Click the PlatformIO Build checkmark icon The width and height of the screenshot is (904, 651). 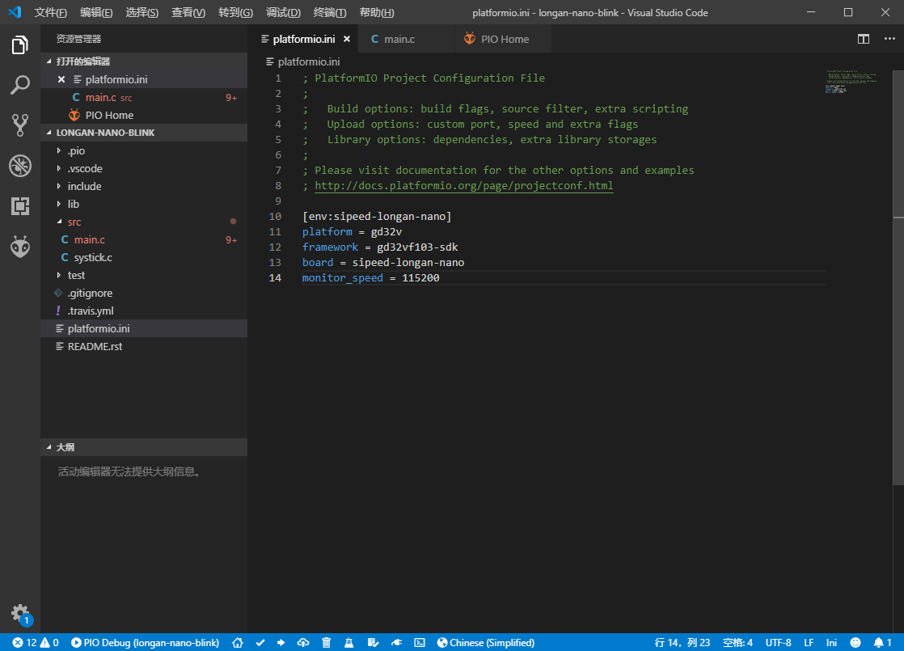pyautogui.click(x=260, y=642)
